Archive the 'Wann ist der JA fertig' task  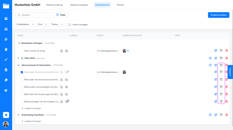[x=221, y=50]
